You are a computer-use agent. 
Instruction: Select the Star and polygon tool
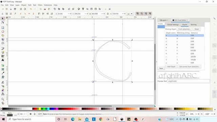click(3, 35)
